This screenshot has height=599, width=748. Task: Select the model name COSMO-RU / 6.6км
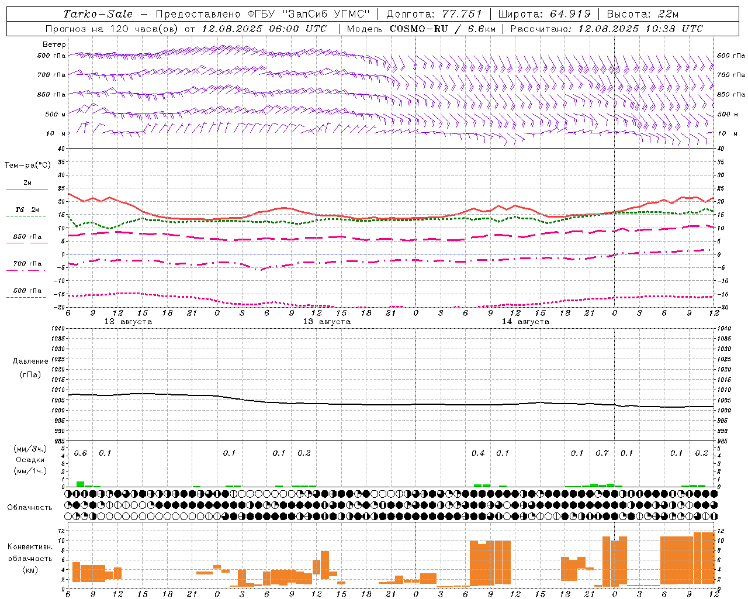click(x=442, y=28)
